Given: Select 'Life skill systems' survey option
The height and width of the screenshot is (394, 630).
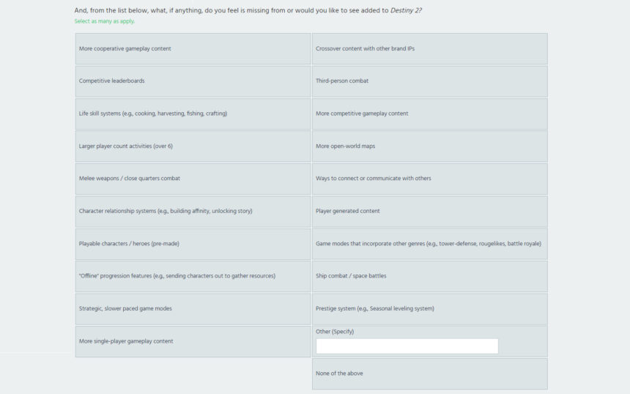Looking at the screenshot, I should 193,114.
